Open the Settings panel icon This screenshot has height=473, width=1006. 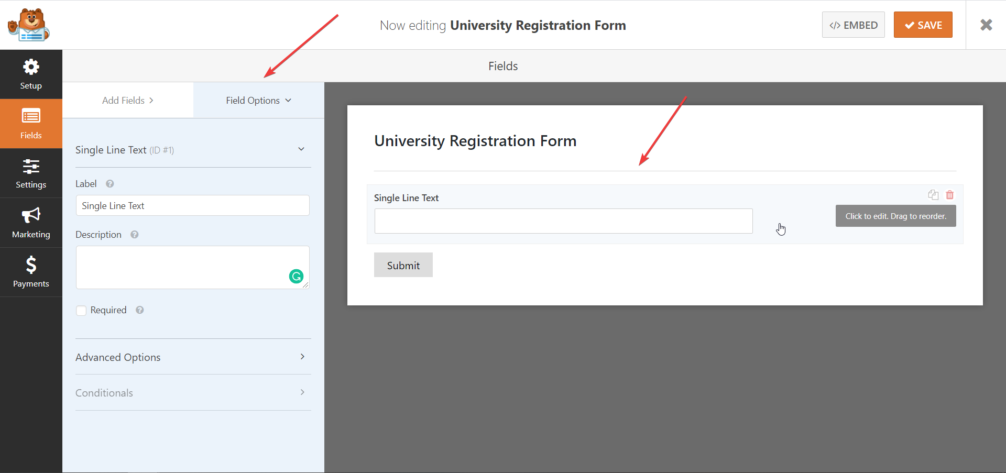click(31, 173)
